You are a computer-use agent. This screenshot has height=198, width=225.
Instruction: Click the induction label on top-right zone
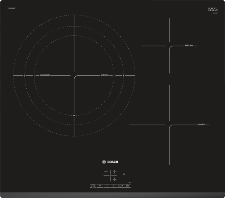(x=189, y=46)
